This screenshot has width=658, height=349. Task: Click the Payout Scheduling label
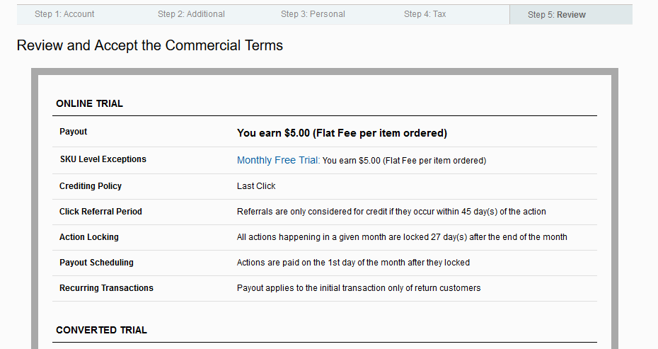pyautogui.click(x=96, y=263)
